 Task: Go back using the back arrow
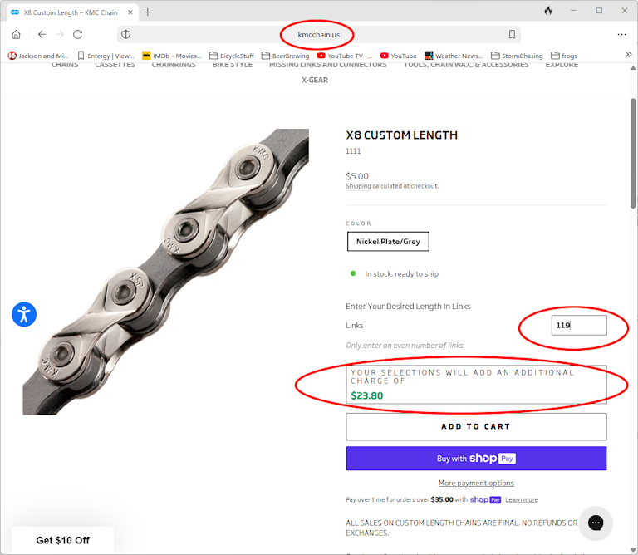(x=42, y=35)
